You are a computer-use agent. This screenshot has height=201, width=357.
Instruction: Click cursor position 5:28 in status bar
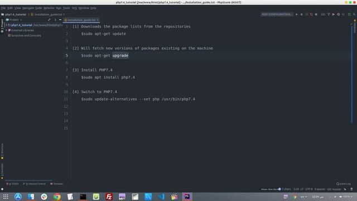point(296,189)
